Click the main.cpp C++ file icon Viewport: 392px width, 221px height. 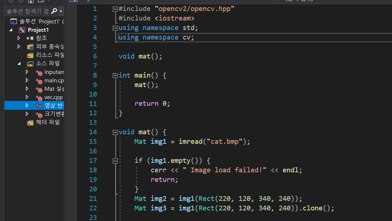pyautogui.click(x=39, y=80)
